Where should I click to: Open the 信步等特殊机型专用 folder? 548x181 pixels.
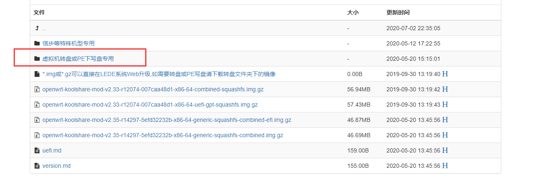[x=68, y=43]
